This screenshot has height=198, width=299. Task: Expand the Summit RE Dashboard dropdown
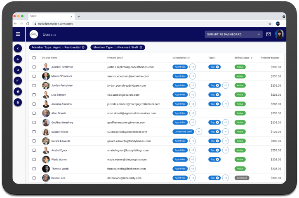tap(233, 34)
